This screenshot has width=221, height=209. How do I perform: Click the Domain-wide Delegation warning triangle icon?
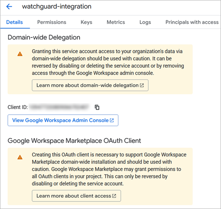click(x=20, y=54)
